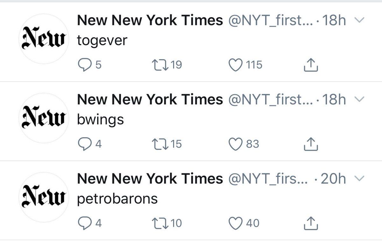Reply to the "bwings" tweet

pyautogui.click(x=84, y=144)
